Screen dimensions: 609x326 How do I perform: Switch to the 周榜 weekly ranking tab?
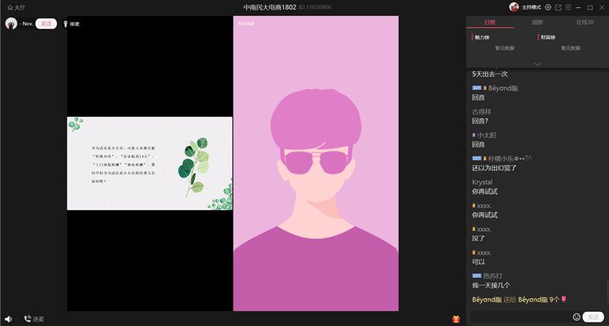pyautogui.click(x=537, y=23)
